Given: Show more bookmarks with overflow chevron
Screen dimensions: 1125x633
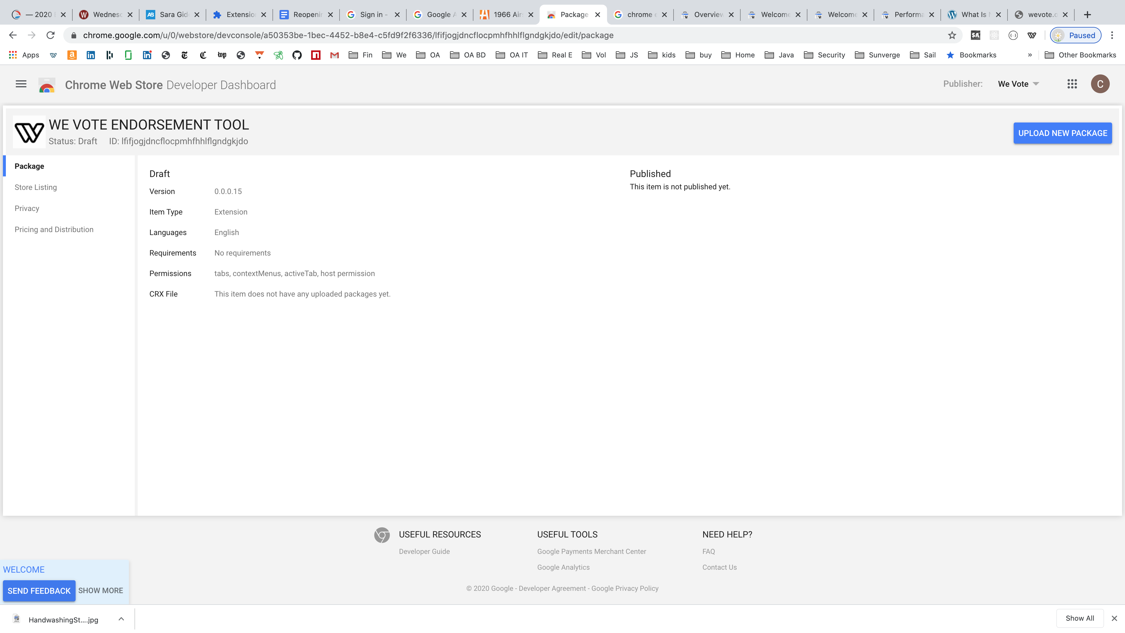Looking at the screenshot, I should tap(1030, 55).
